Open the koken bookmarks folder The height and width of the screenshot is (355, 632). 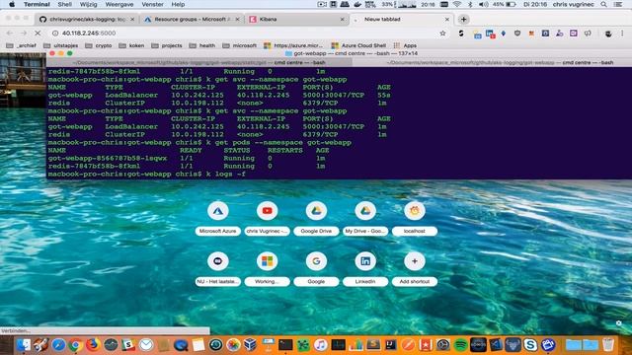point(131,45)
